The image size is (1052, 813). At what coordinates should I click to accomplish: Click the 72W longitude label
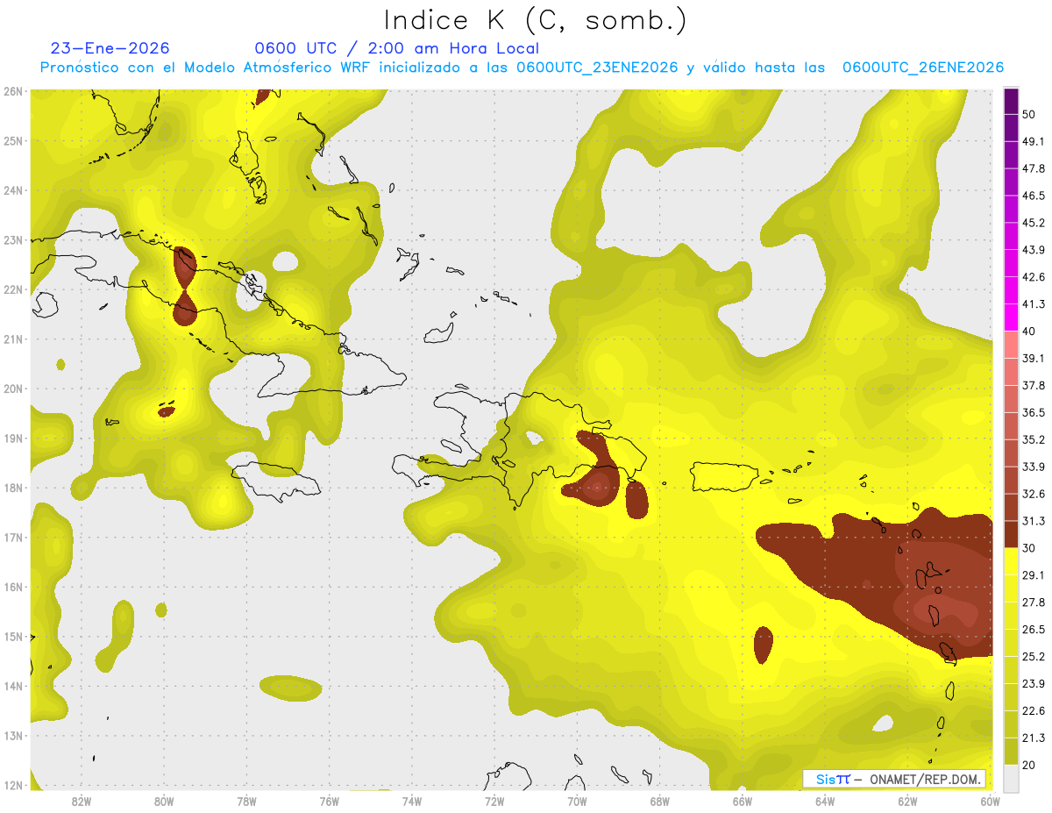pyautogui.click(x=494, y=801)
